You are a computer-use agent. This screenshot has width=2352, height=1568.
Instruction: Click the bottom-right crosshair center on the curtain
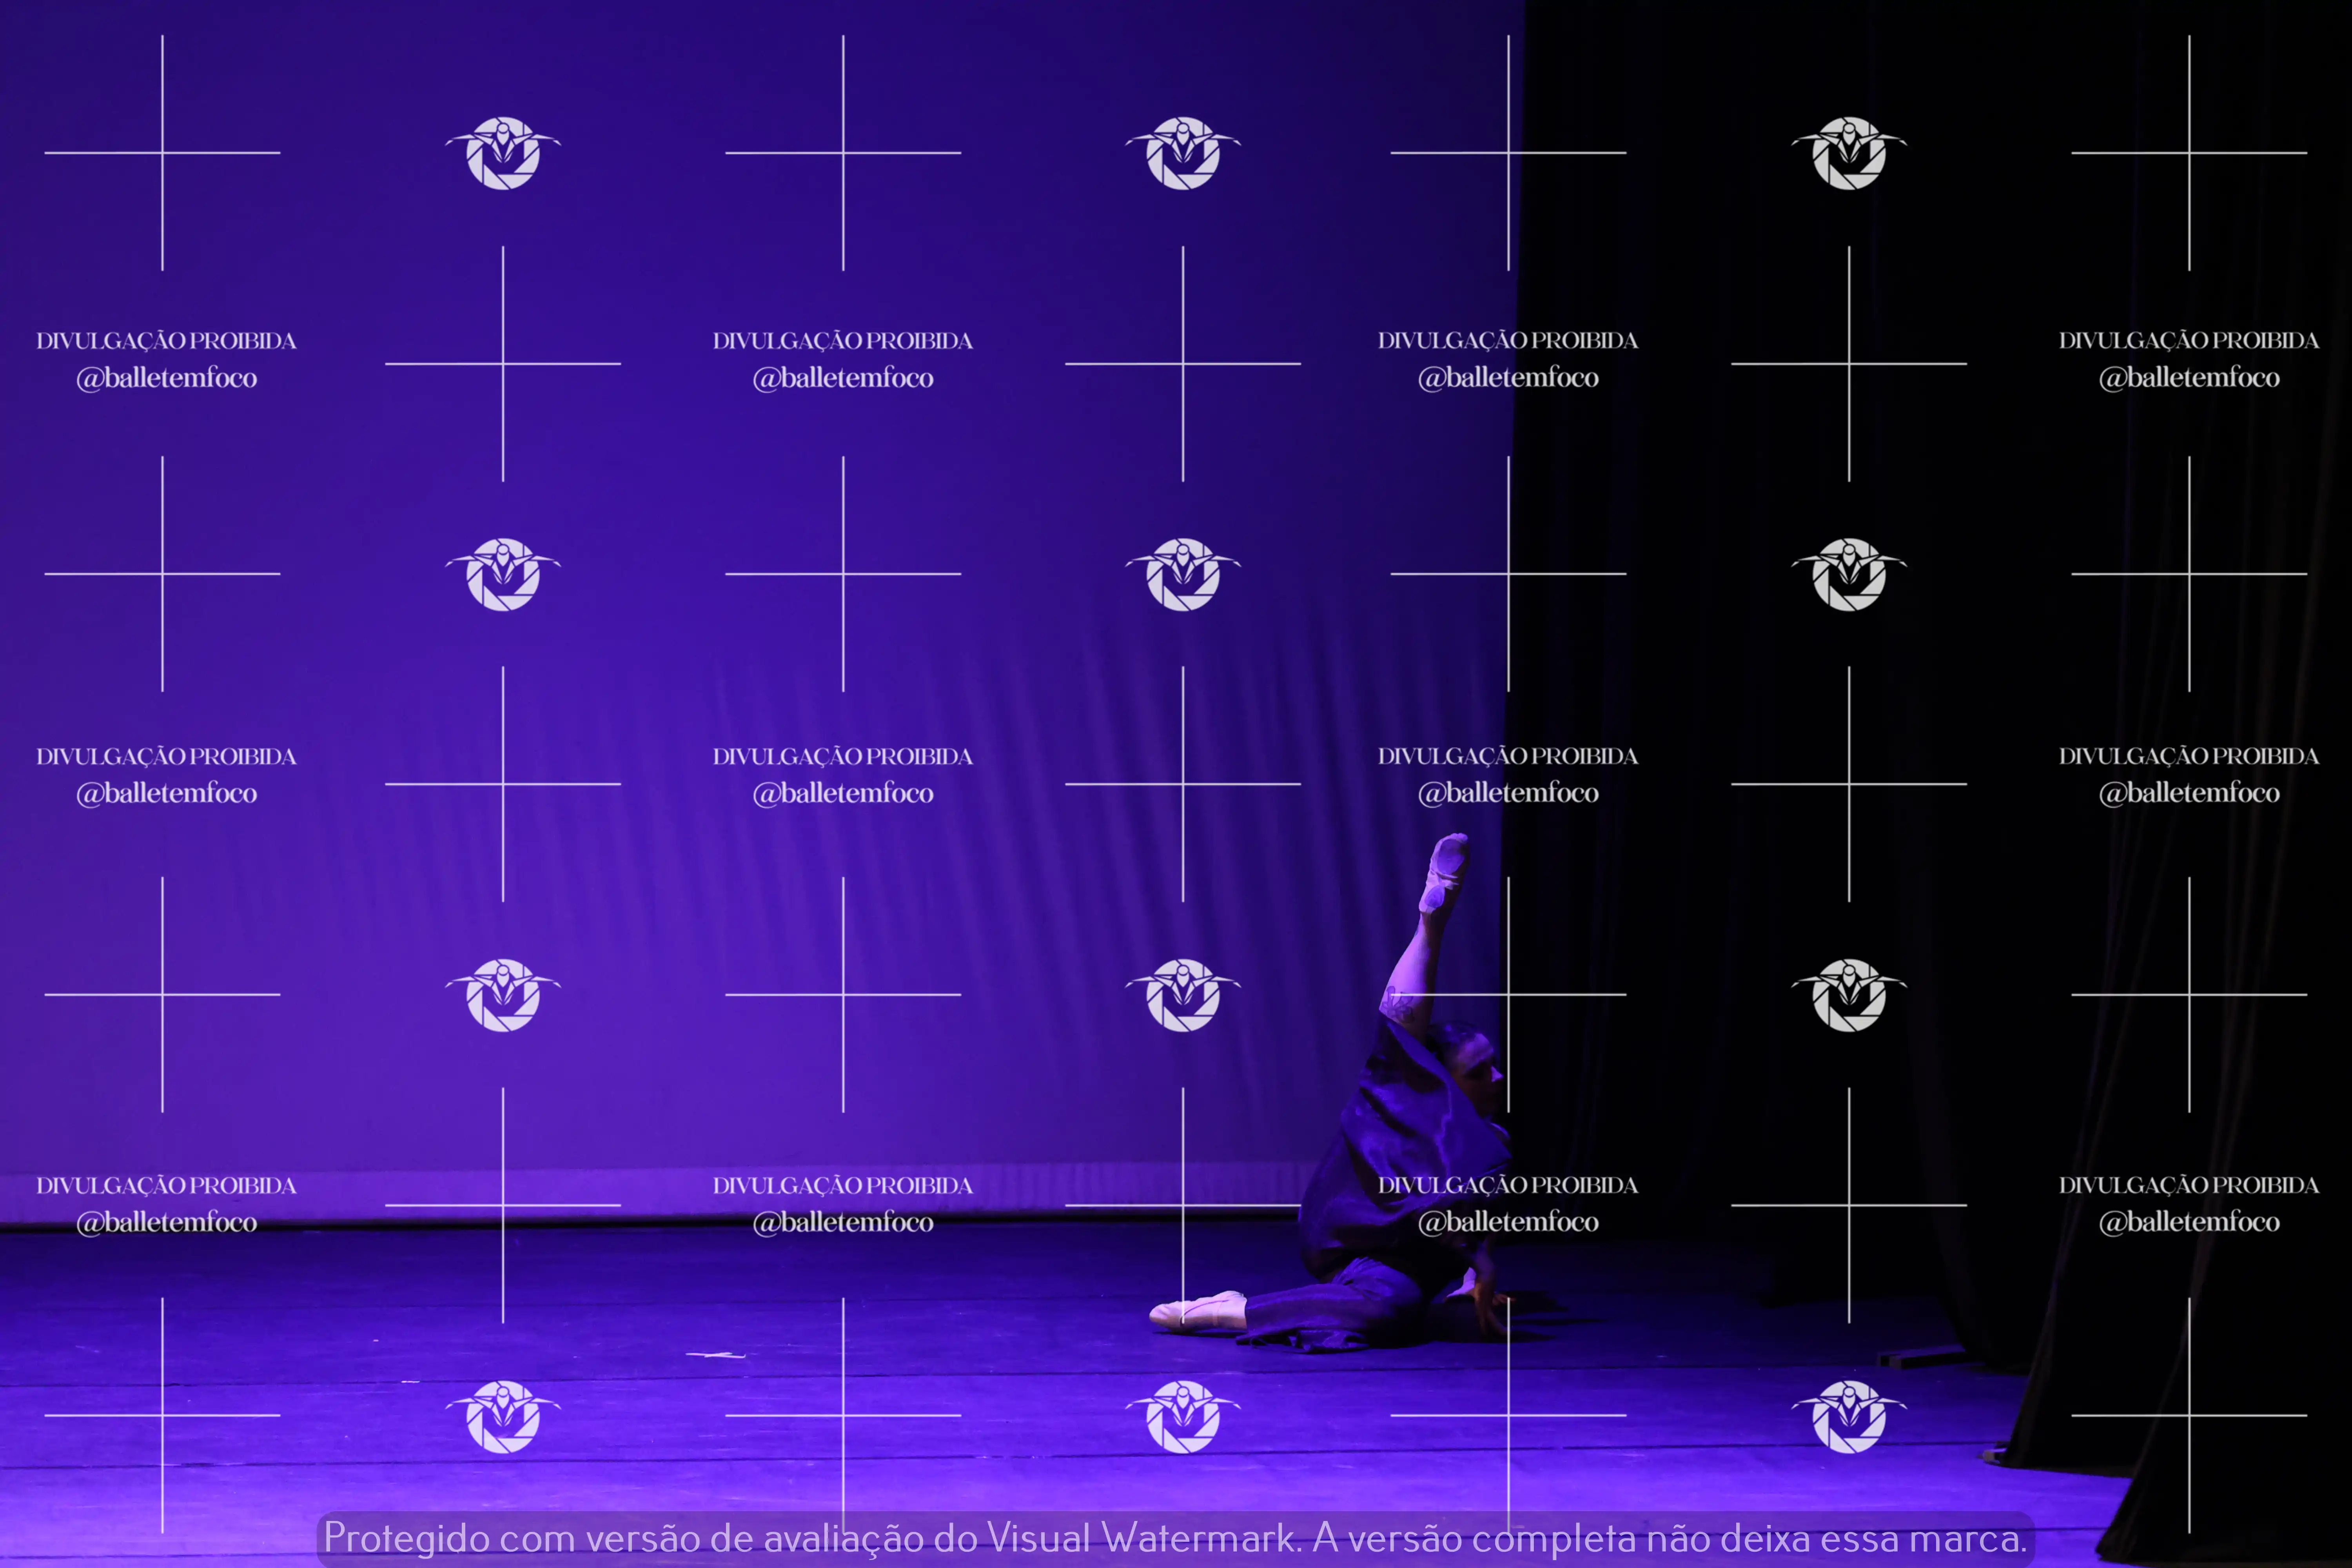2189,1416
